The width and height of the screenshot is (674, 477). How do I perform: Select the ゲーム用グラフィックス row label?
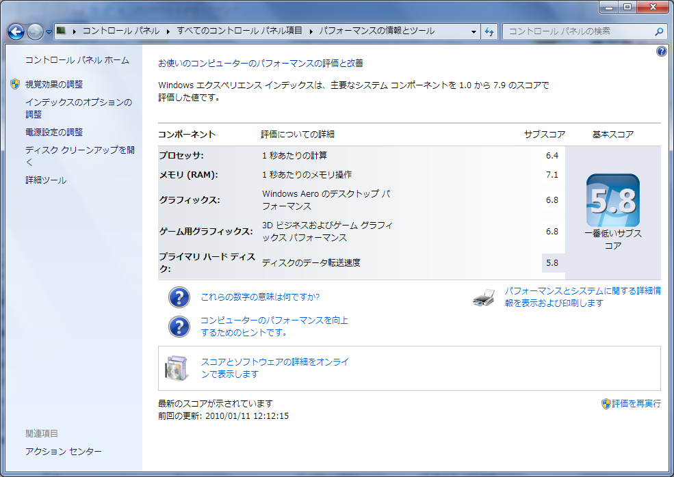pos(206,232)
